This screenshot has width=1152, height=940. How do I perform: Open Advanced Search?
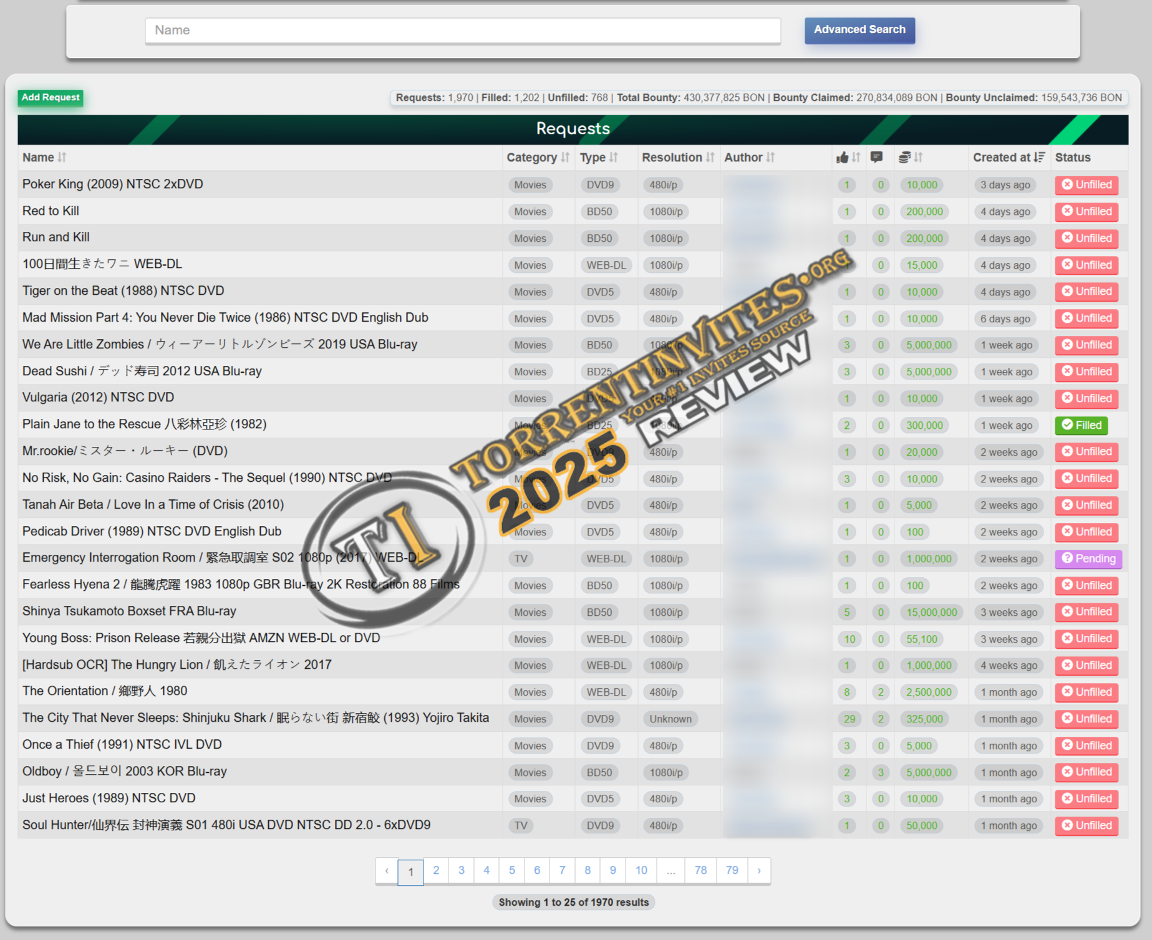[x=859, y=30]
